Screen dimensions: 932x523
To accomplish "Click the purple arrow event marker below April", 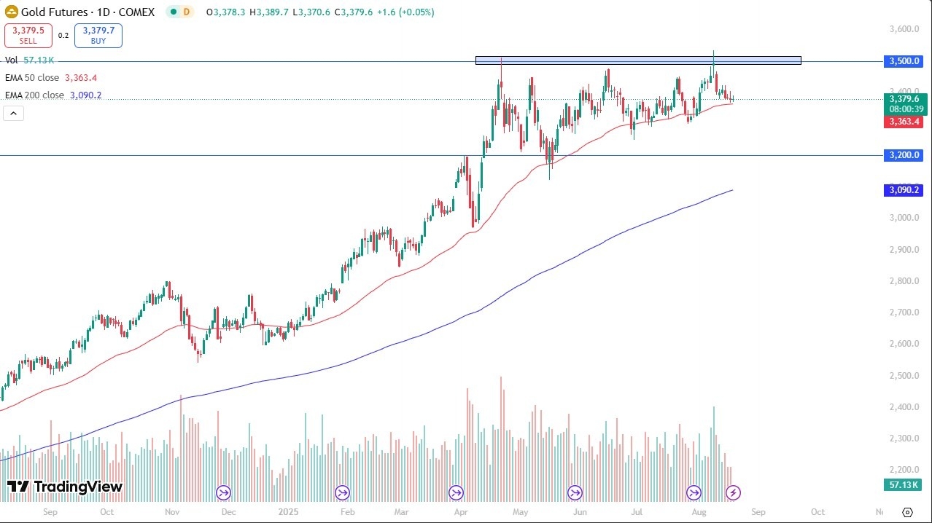I will [456, 493].
